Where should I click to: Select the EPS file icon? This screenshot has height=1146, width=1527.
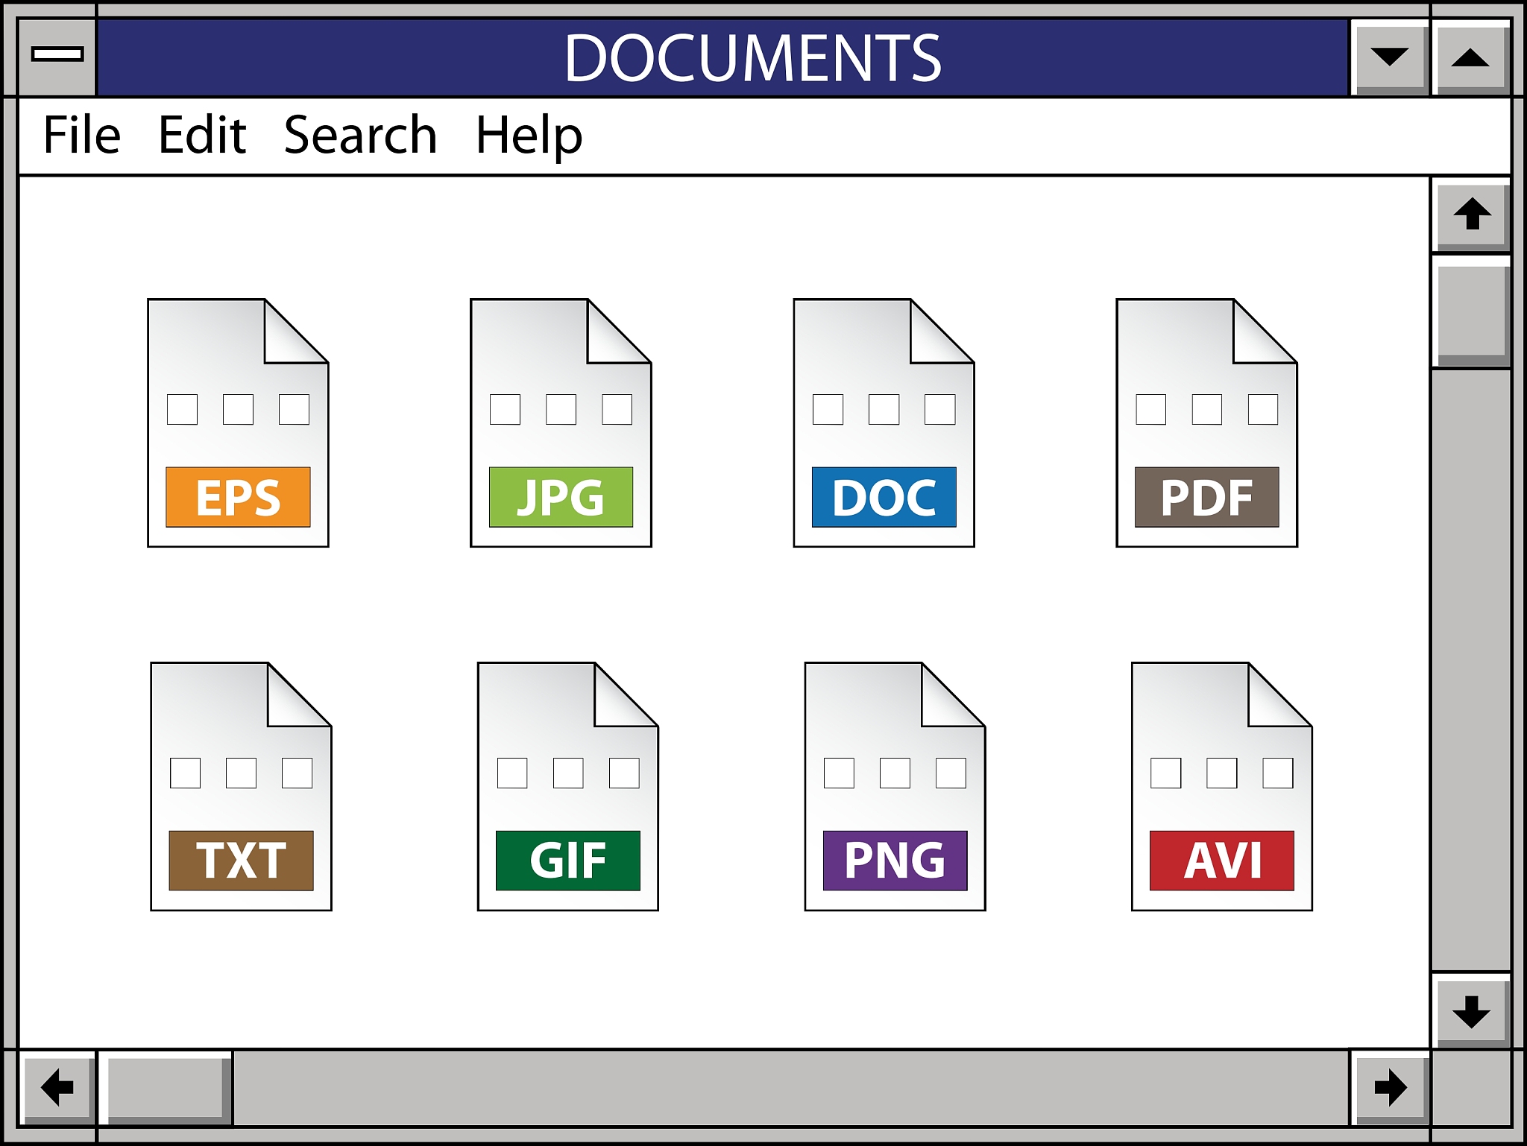click(238, 423)
